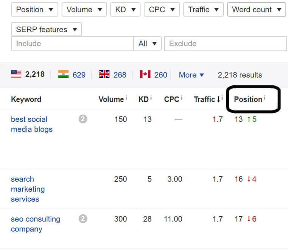288x250 pixels.
Task: Expand the Word count filter
Action: click(x=256, y=9)
